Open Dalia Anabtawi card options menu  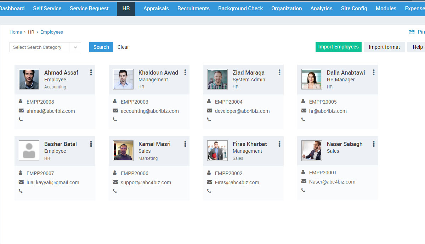374,72
